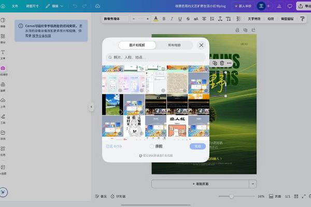
Task: Open more options ellipsis on floating toolbar
Action: [x=229, y=63]
